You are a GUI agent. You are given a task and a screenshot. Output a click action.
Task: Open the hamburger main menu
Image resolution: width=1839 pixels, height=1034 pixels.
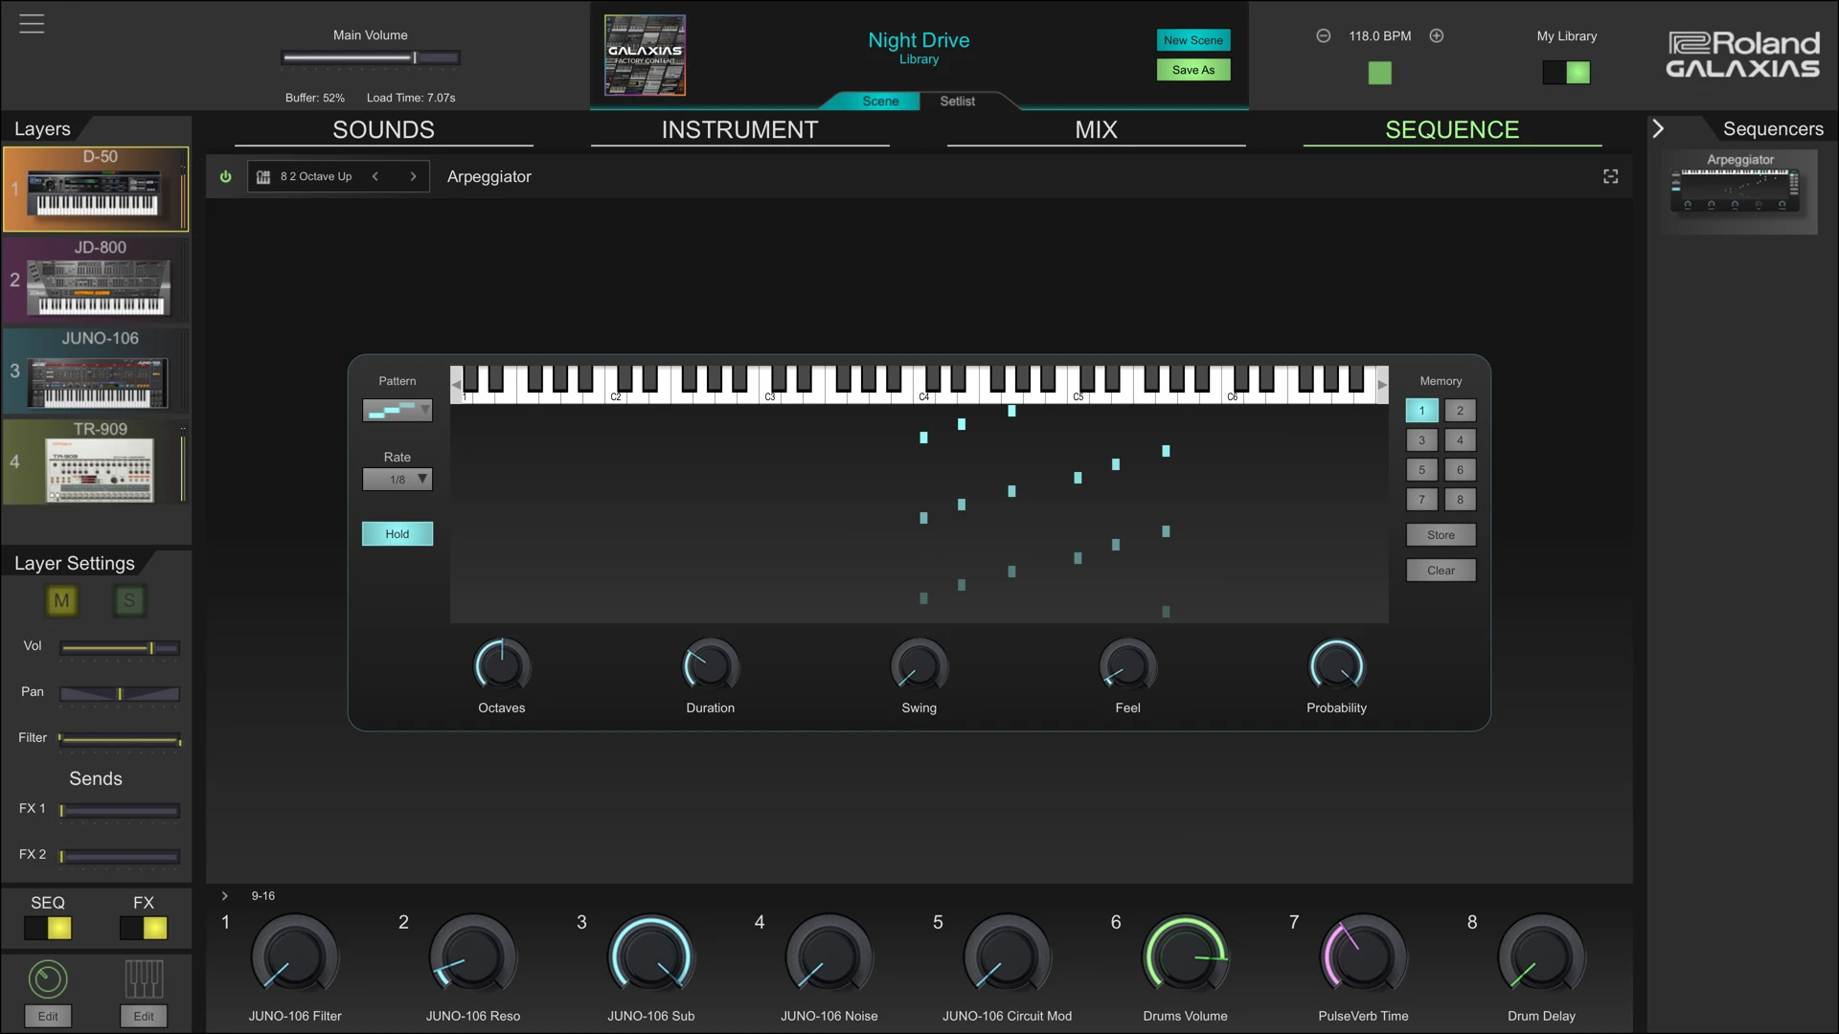click(x=32, y=24)
